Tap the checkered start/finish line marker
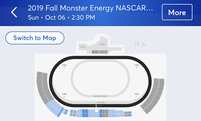 click(96, 106)
